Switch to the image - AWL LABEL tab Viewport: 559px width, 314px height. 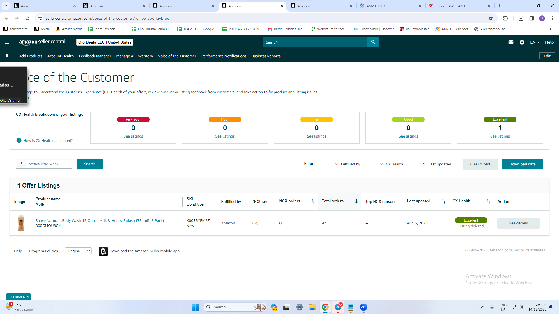click(x=459, y=6)
